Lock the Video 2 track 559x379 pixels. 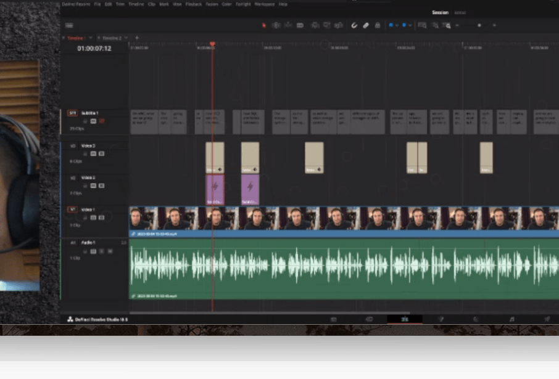coord(85,186)
